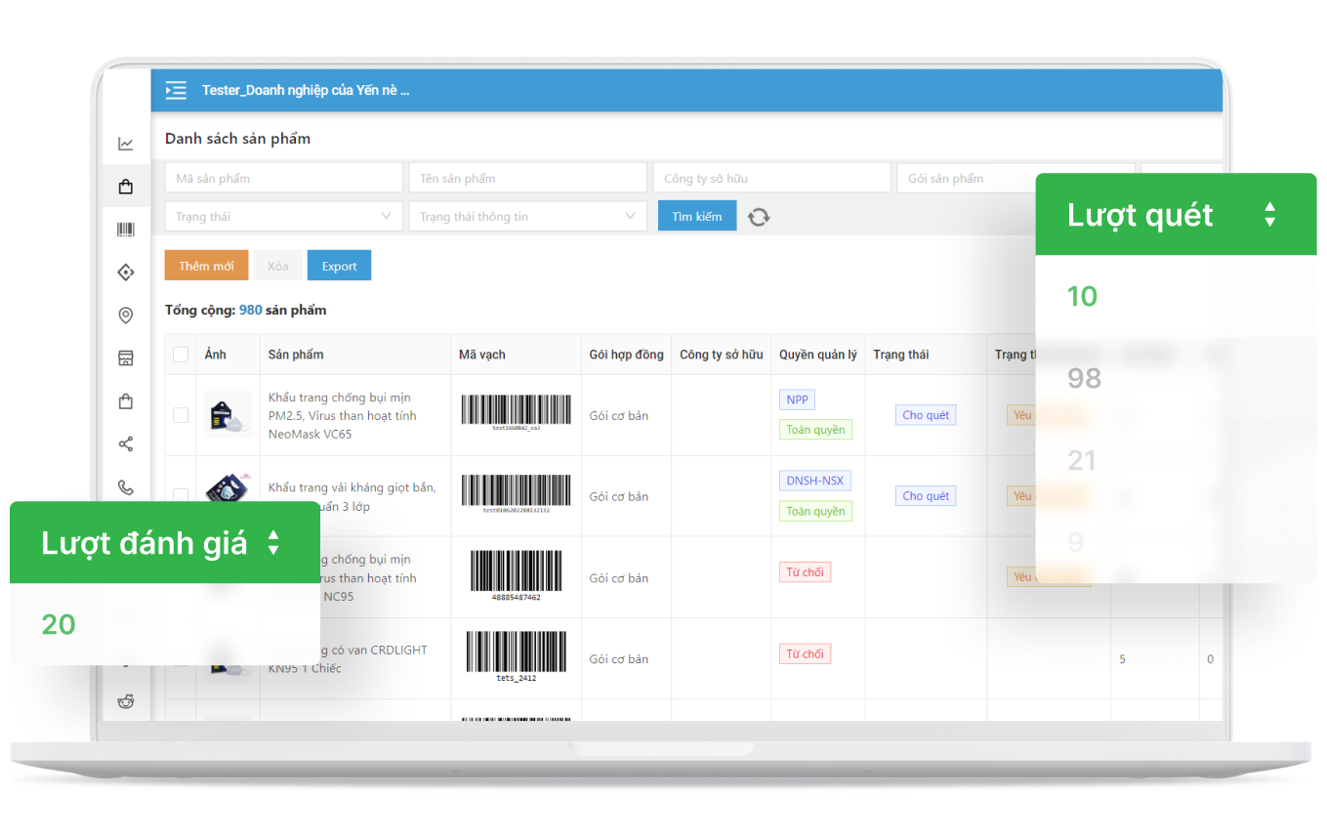Open the NeoMask VC65 product image thumbnail
Screen dimensions: 1327x840
[228, 415]
